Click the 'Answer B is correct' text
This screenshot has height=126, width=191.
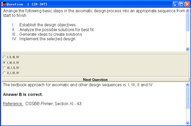click(23, 94)
